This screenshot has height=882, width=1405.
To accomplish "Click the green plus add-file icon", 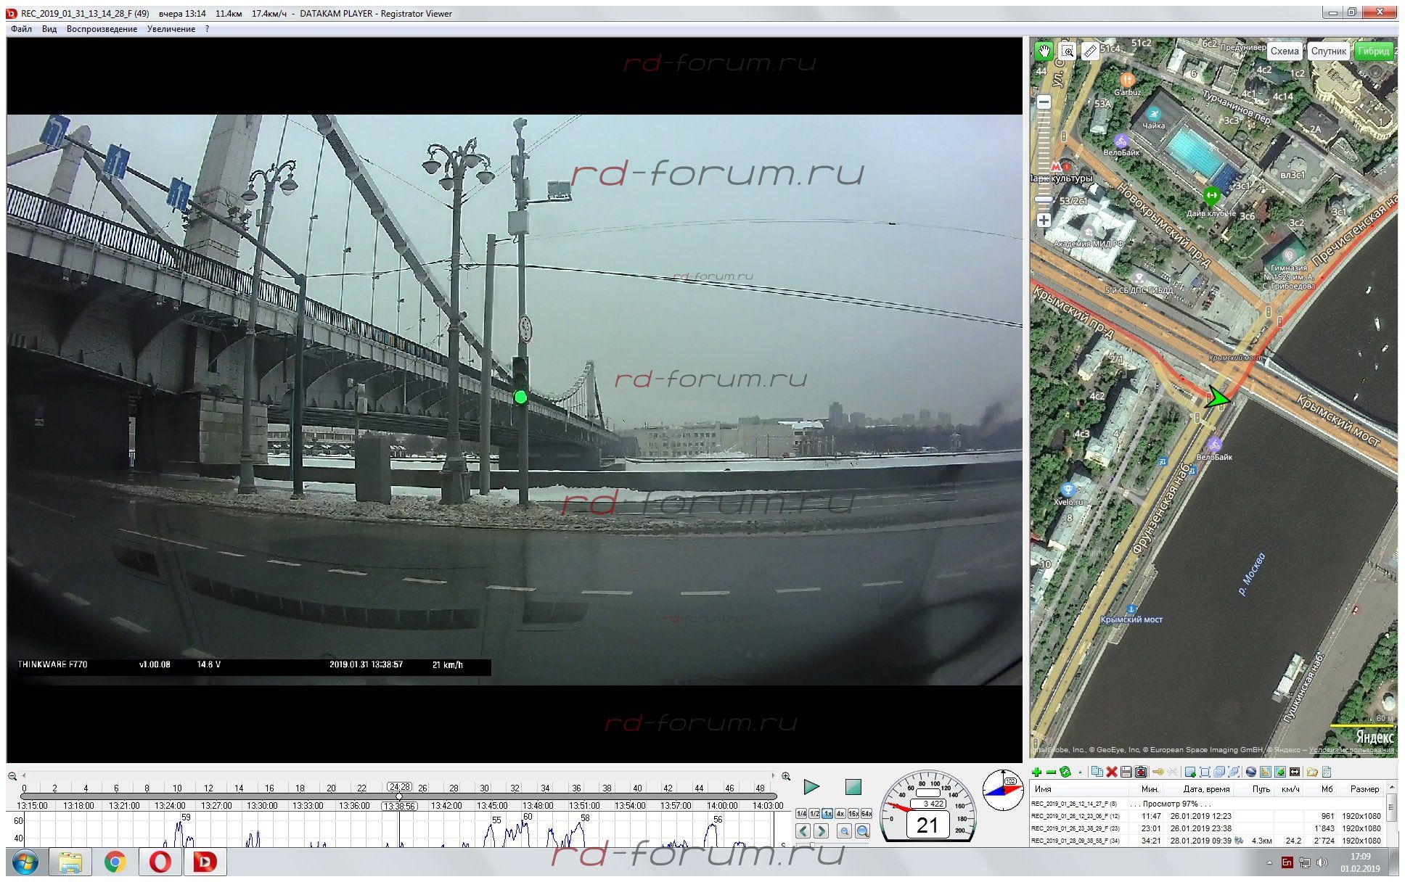I will coord(1036,772).
